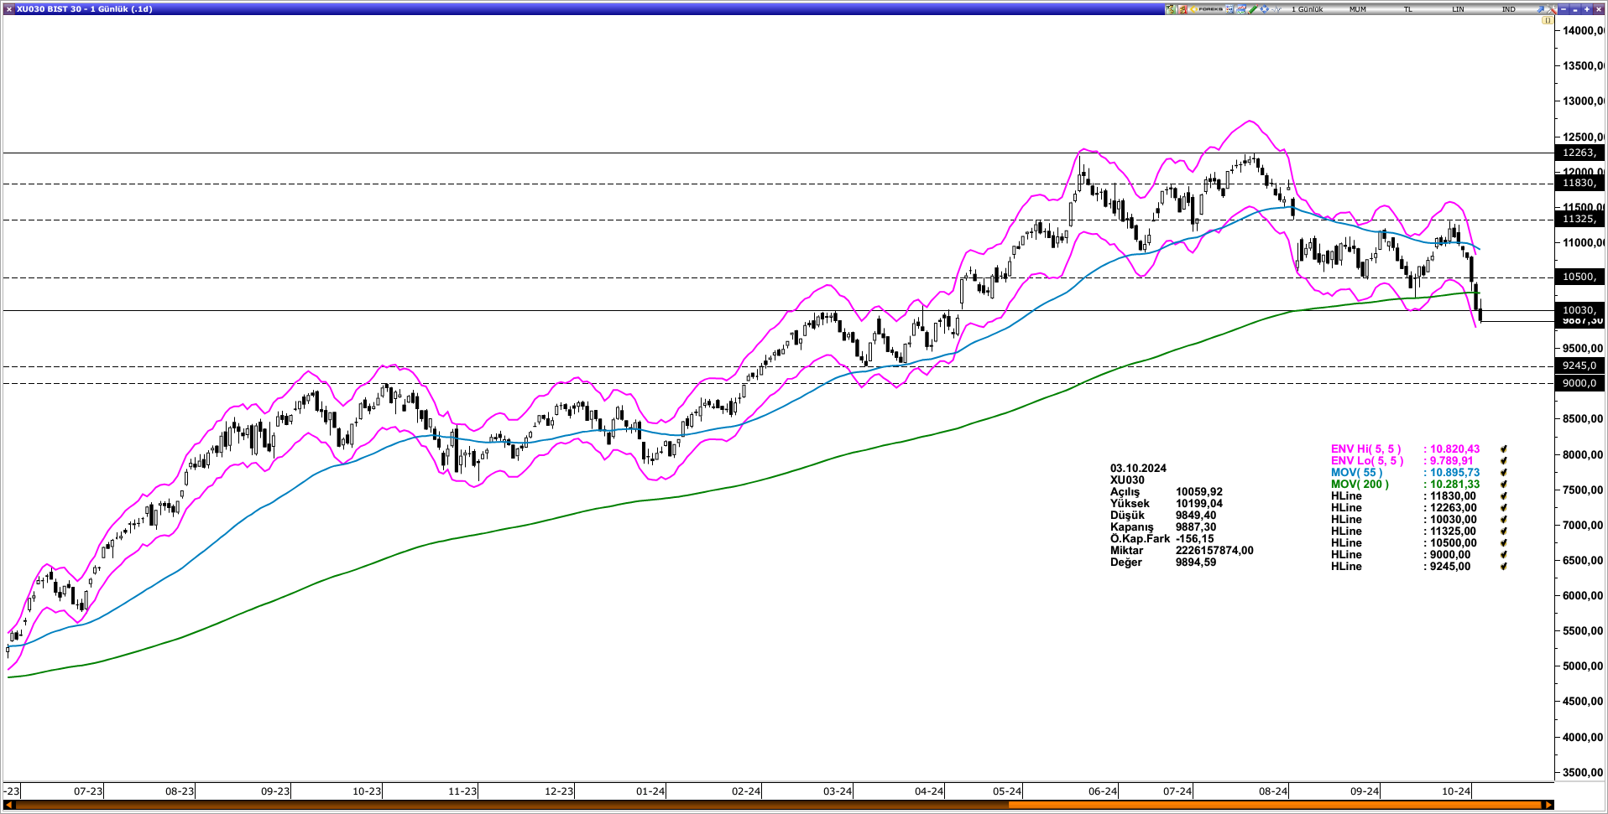Click the 14000,00 label on price axis
This screenshot has width=1608, height=814.
coord(1585,31)
